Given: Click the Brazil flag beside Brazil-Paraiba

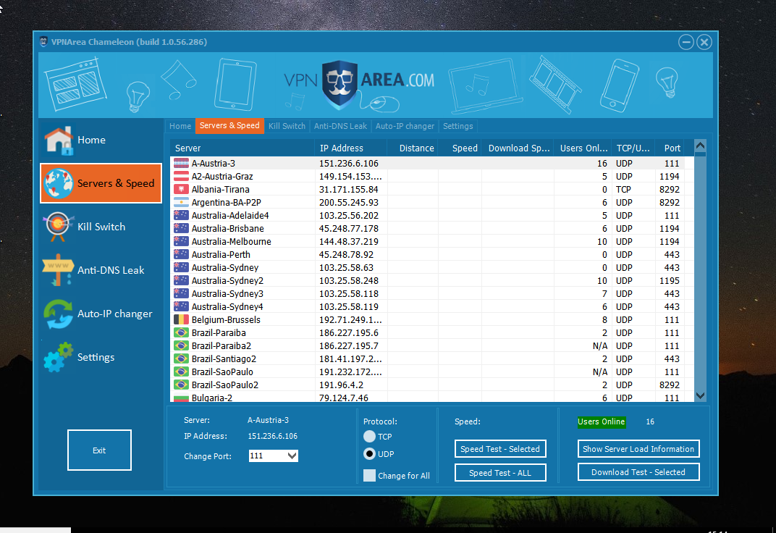Looking at the screenshot, I should click(181, 332).
